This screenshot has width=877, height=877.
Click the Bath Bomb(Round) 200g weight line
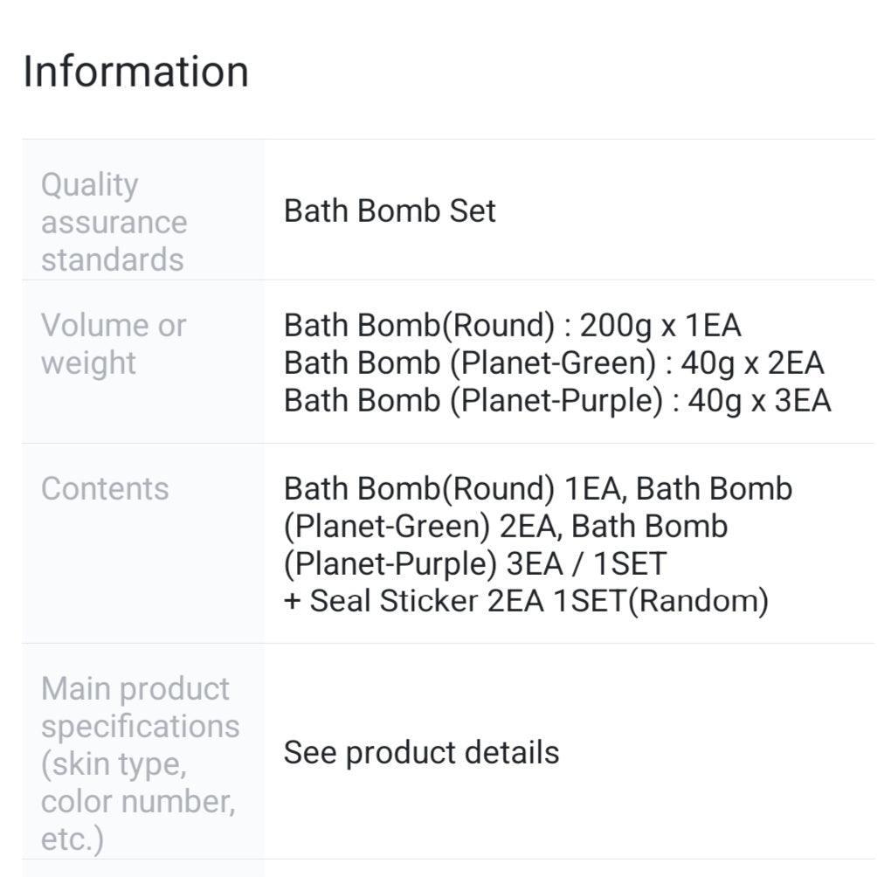point(512,325)
